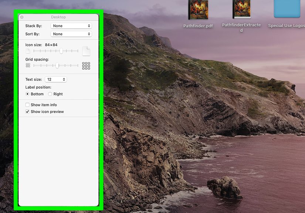Open the Sort By dropdown
Screen dimensions: 305x213
click(71, 34)
